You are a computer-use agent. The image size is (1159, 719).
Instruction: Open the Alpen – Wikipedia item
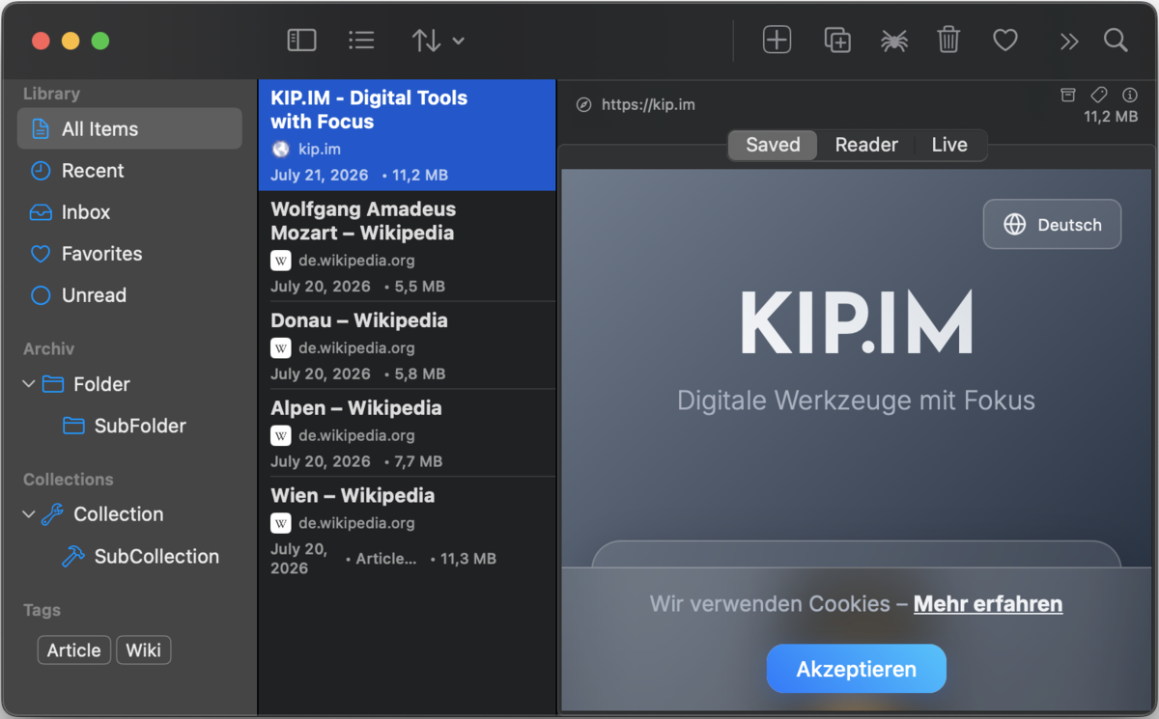point(407,433)
